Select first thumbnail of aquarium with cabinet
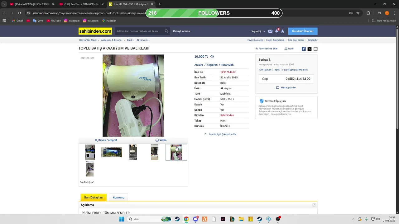Image resolution: width=399 pixels, height=224 pixels. 90,152
